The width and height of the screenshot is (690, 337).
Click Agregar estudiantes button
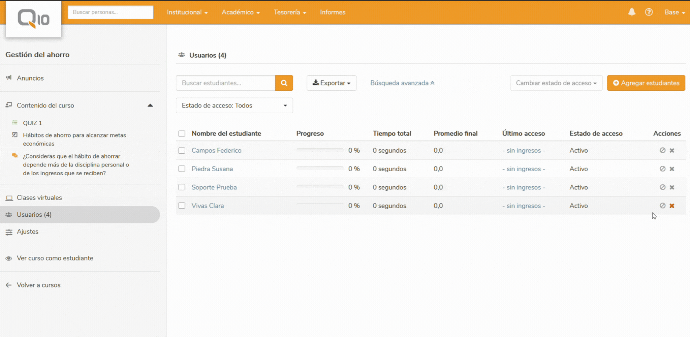click(x=646, y=83)
